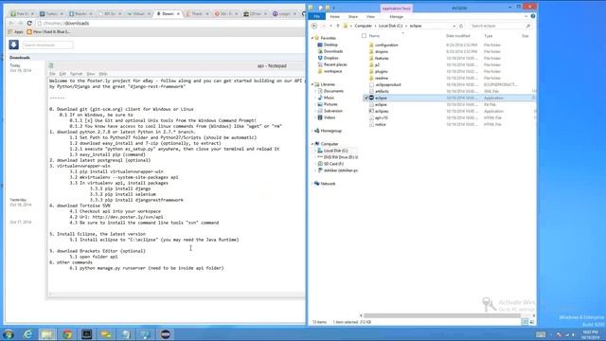
Task: Select the artifacts XML file
Action: [x=379, y=91]
